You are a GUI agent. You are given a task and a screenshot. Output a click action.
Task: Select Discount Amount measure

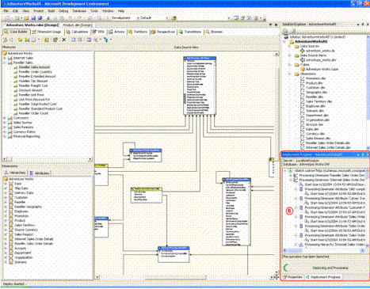click(31, 90)
